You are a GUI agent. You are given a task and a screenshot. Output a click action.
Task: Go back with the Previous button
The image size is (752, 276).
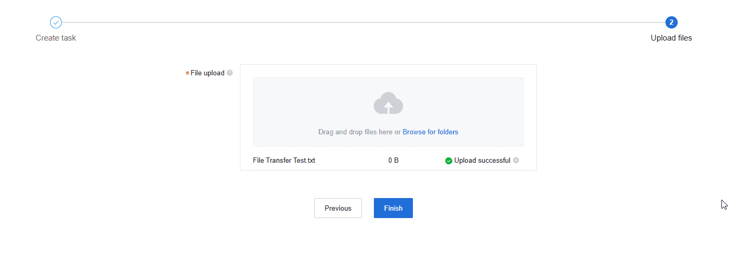point(338,208)
